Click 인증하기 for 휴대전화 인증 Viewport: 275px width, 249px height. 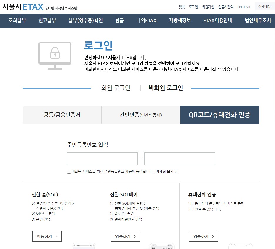(x=204, y=236)
